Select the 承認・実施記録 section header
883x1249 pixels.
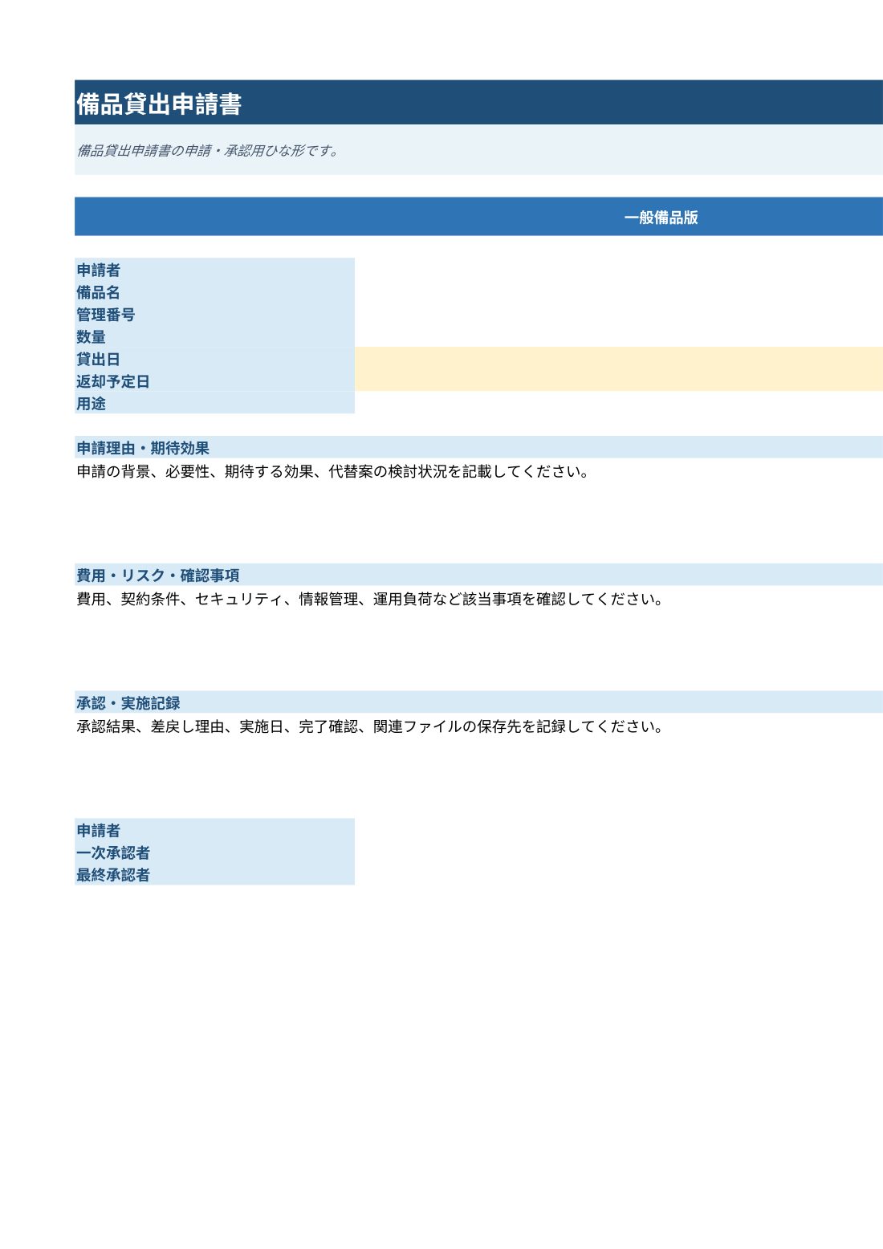(x=478, y=702)
